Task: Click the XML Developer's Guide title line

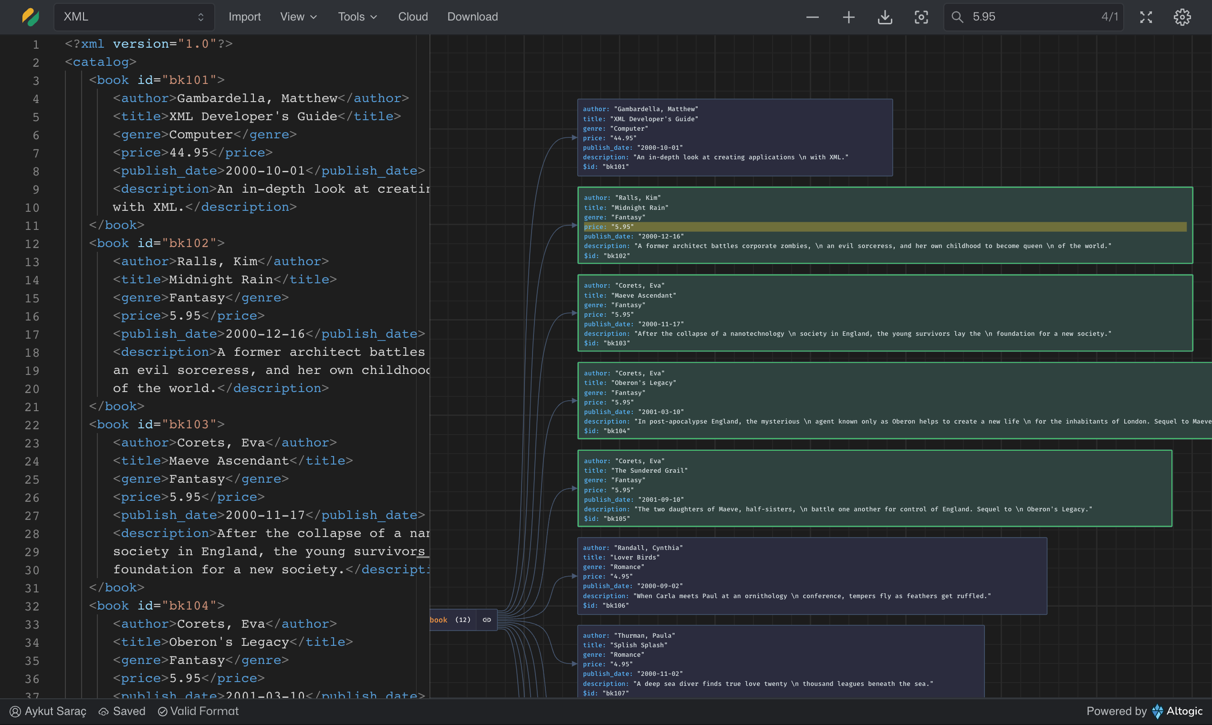Action: click(x=257, y=116)
